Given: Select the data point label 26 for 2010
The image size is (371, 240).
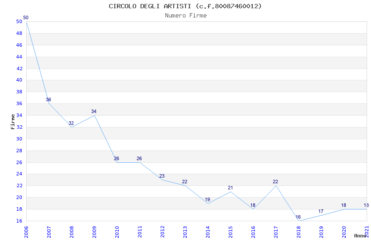Looking at the screenshot, I should click(117, 158).
